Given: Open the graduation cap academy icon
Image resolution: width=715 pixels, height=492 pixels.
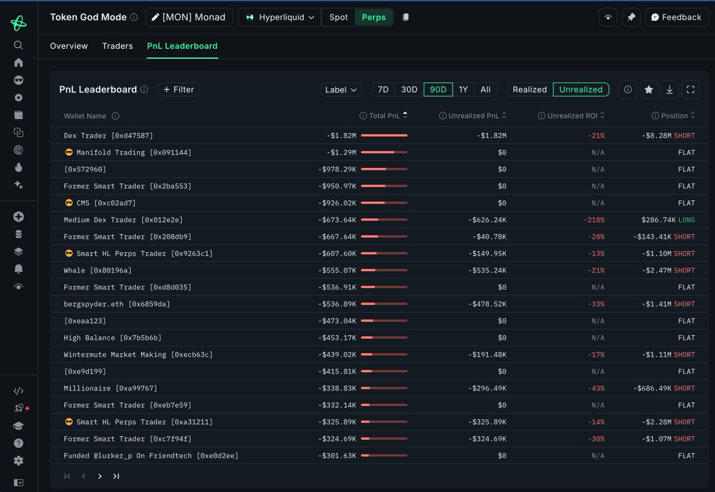Looking at the screenshot, I should [18, 426].
